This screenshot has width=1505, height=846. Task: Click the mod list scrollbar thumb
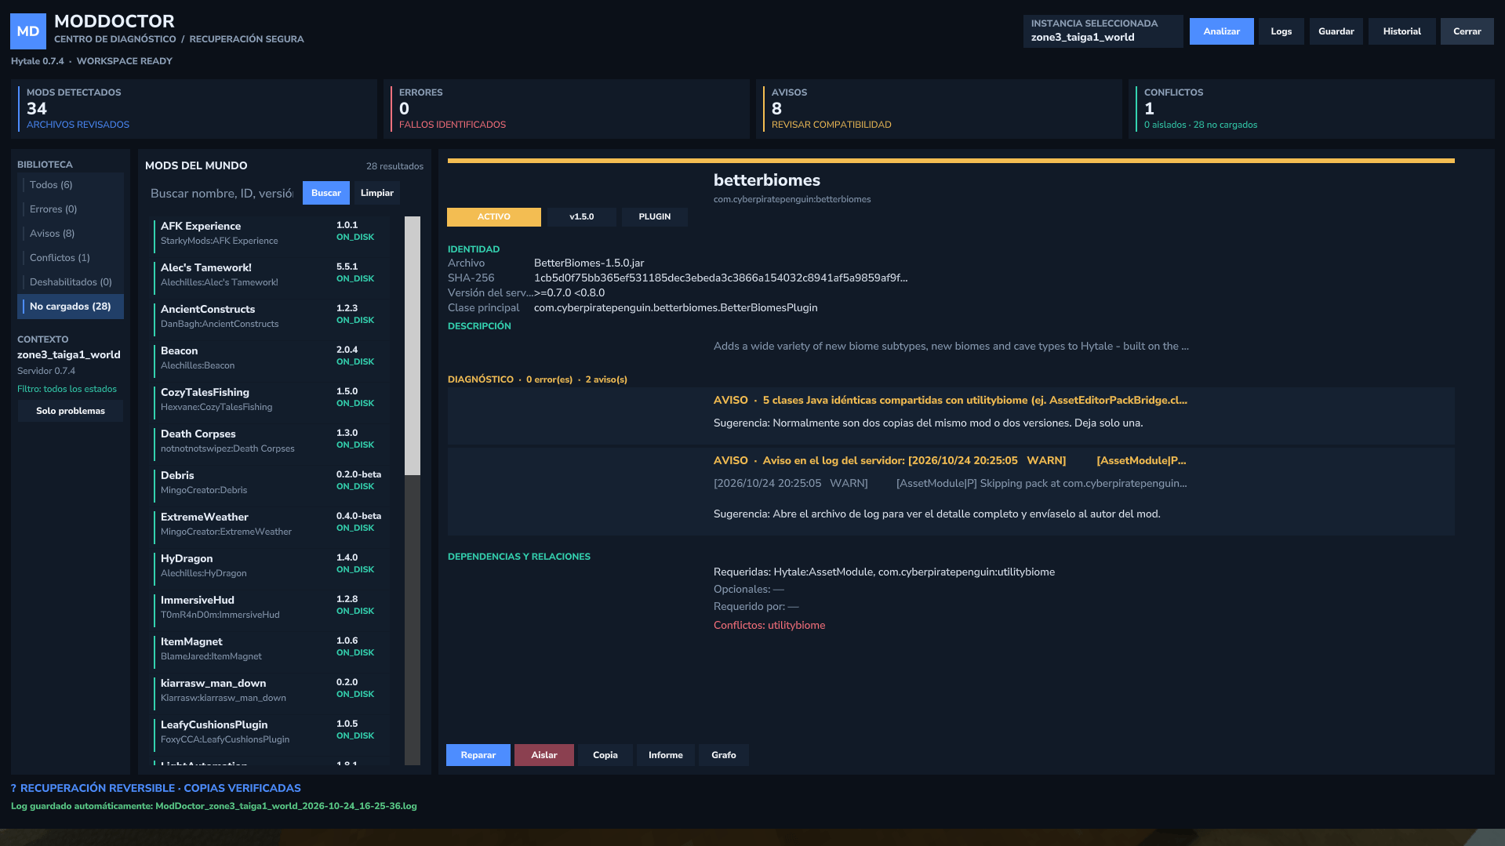[413, 346]
